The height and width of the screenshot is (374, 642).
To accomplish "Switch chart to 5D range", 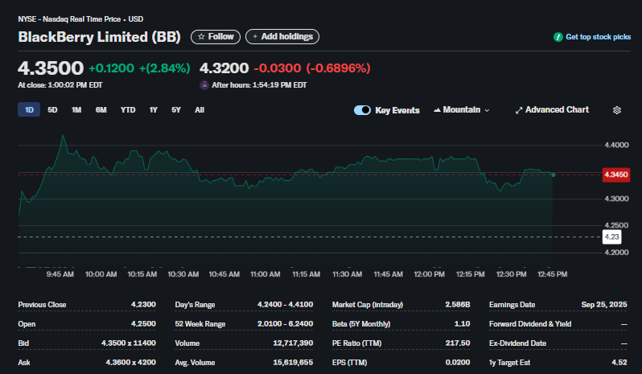I will 52,109.
